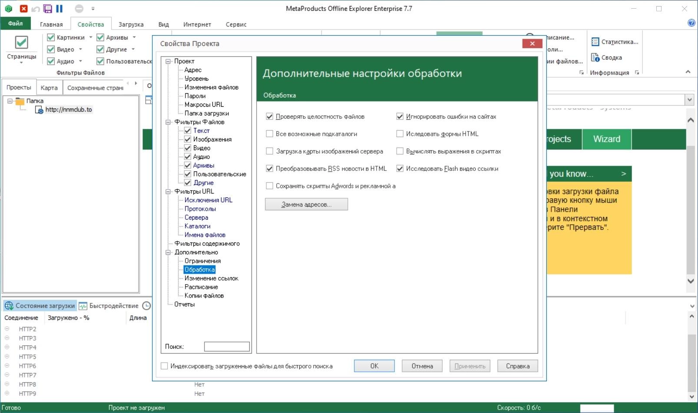
Task: Open Аудио dropdown arrow in ribbon
Action: [x=80, y=61]
